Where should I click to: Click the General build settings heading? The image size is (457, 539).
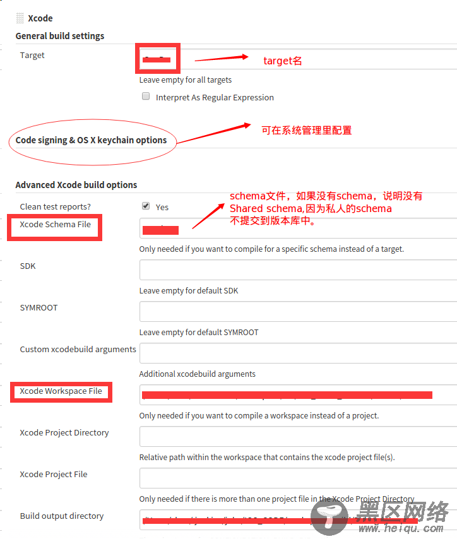(60, 36)
